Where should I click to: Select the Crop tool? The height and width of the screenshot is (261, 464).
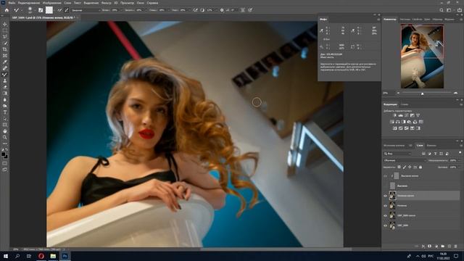5,49
